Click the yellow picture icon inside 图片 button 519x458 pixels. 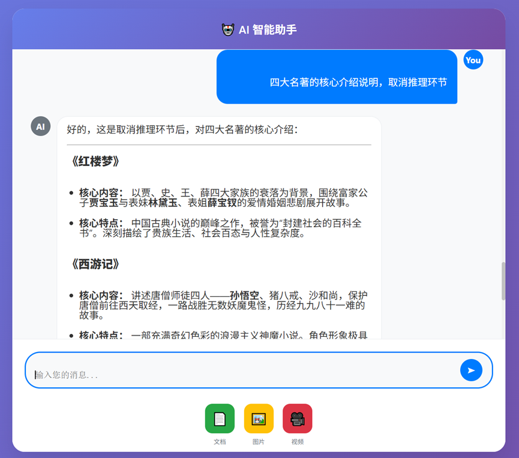tap(259, 418)
